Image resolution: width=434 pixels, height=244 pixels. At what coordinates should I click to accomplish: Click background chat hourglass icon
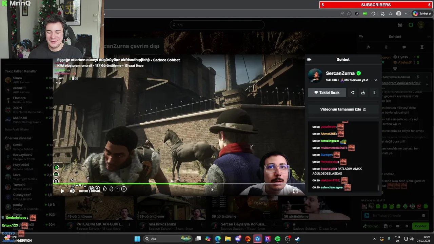422,47
